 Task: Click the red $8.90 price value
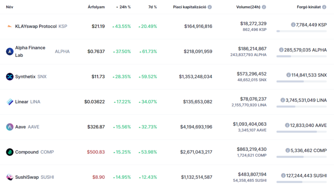point(99,177)
